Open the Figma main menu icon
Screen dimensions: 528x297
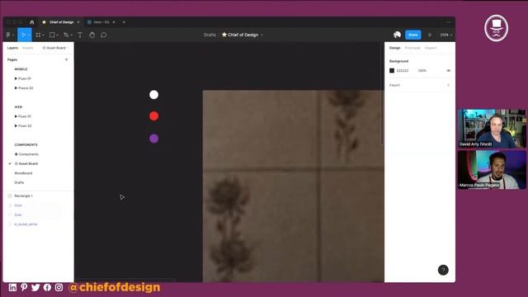tap(8, 35)
